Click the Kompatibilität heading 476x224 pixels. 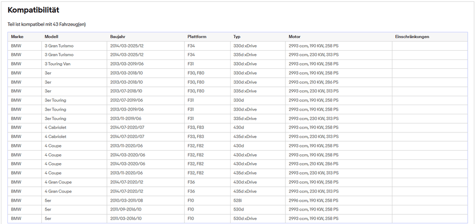click(33, 10)
